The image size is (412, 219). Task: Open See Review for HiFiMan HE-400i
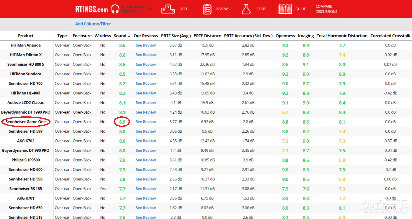click(x=146, y=93)
